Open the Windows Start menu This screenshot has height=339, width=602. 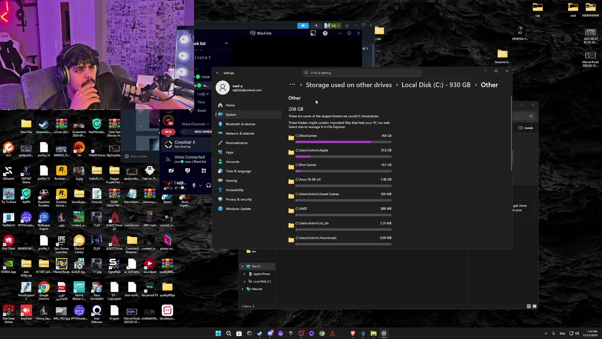218,333
